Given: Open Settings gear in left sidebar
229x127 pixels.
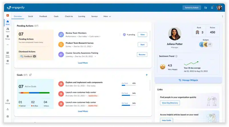Looking at the screenshot, I should 7,101.
